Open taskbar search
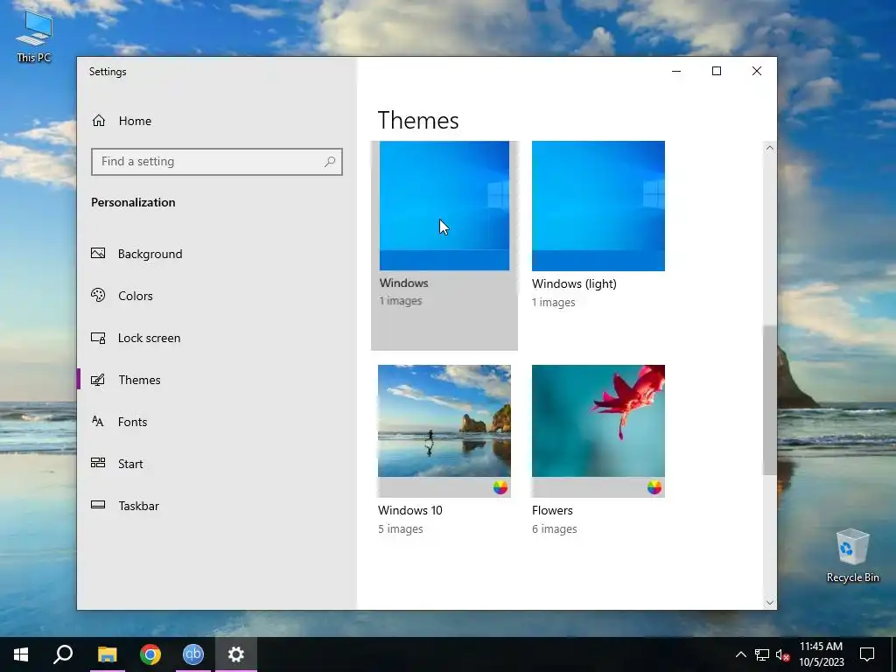The height and width of the screenshot is (672, 896). 63,654
